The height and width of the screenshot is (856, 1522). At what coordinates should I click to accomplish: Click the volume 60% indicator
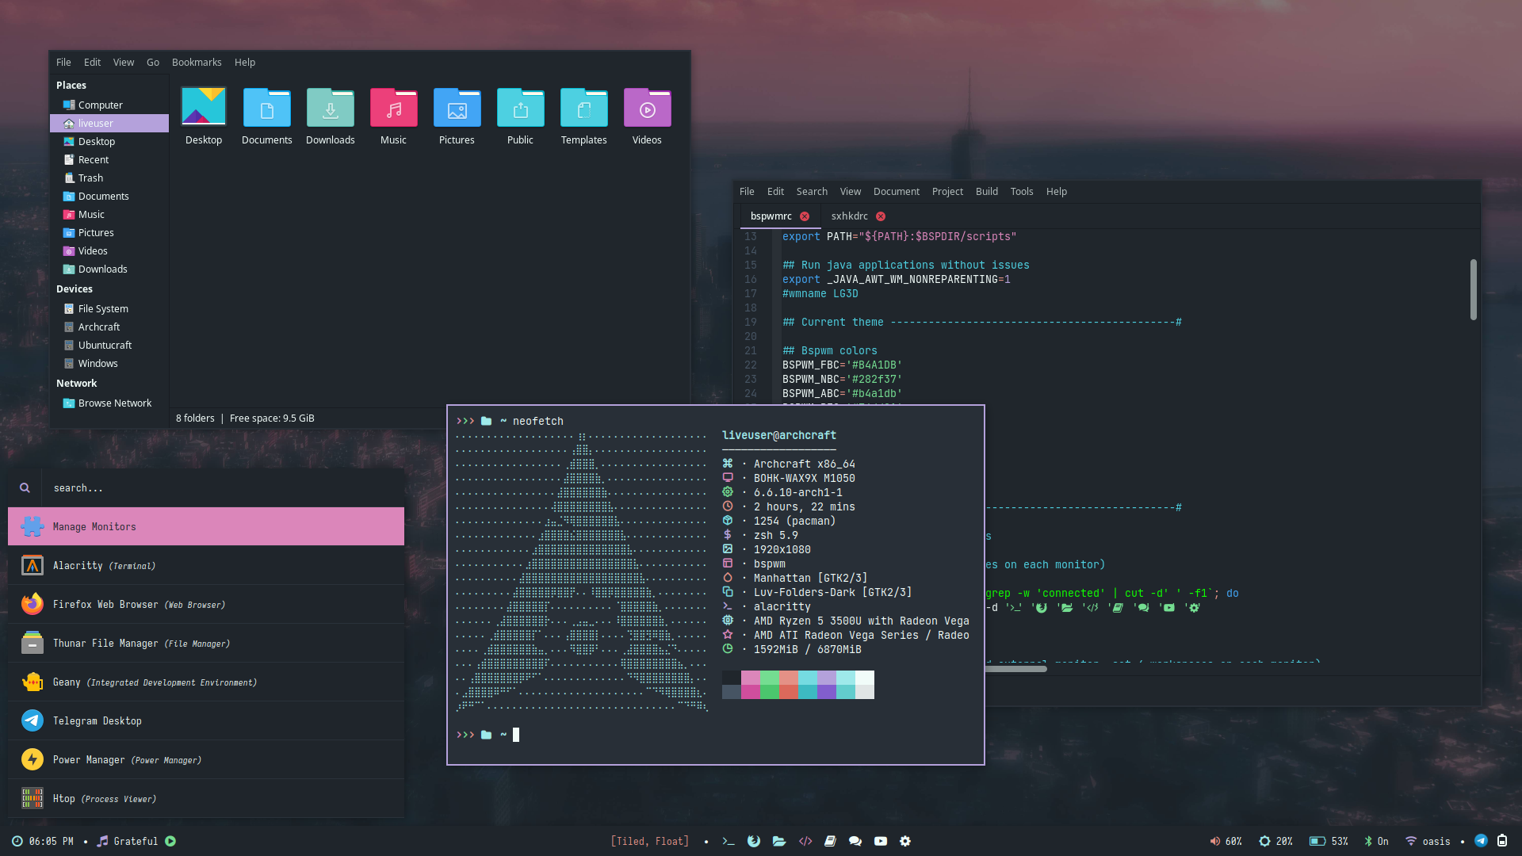coord(1226,842)
